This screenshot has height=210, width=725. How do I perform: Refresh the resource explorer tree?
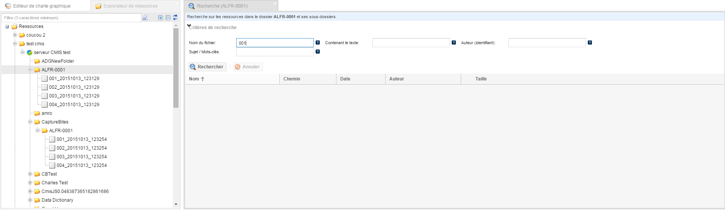[x=175, y=18]
